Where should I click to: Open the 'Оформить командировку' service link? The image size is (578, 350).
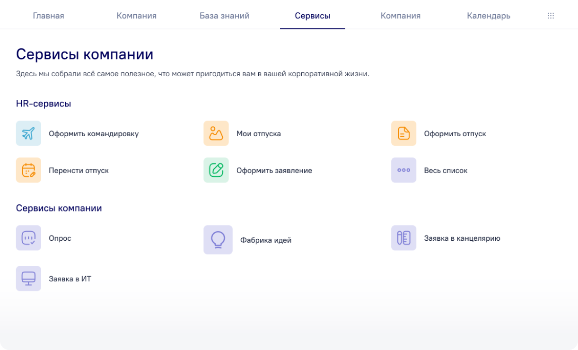[x=94, y=133]
